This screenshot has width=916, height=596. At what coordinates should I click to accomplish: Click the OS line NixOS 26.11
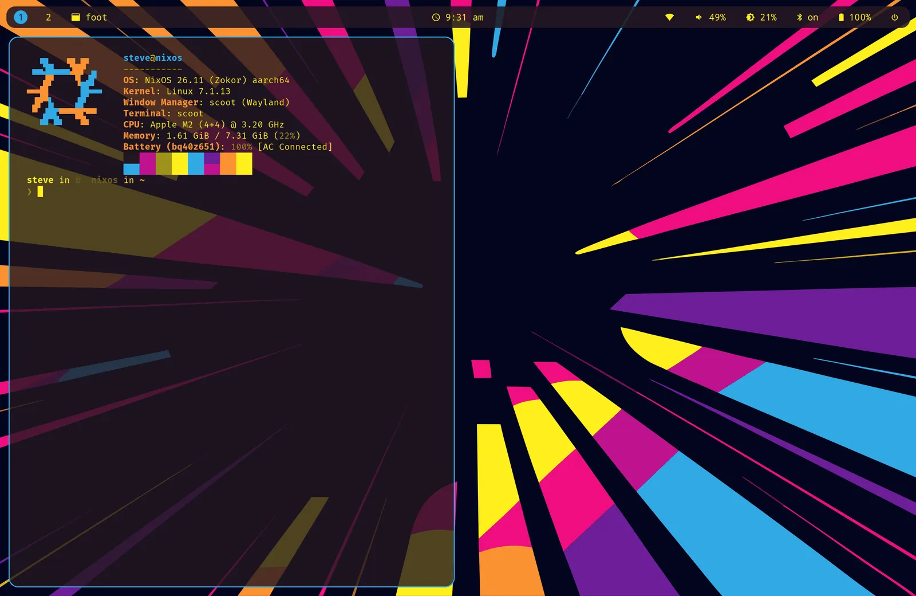coord(206,80)
